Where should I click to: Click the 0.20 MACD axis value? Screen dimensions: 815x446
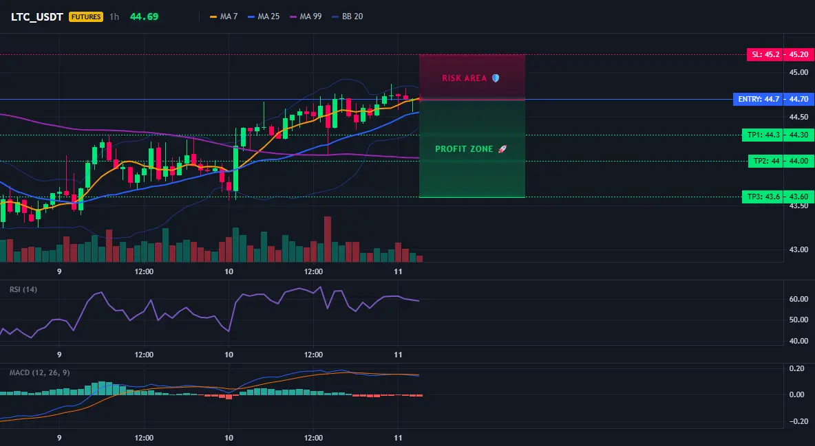pos(796,368)
